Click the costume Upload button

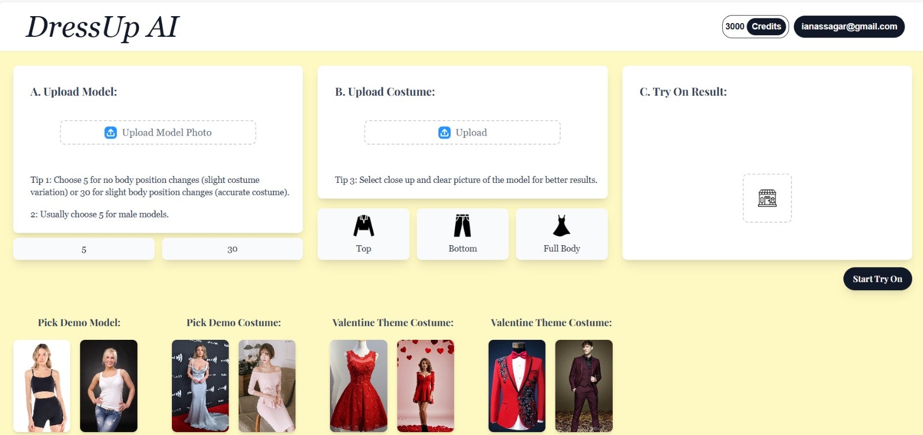462,132
